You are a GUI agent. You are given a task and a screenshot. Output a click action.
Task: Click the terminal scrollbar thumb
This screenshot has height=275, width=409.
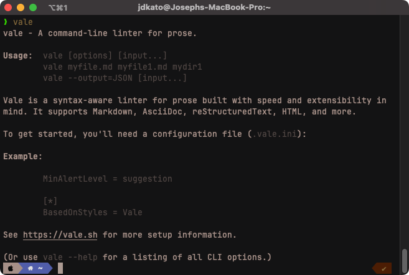(x=405, y=257)
